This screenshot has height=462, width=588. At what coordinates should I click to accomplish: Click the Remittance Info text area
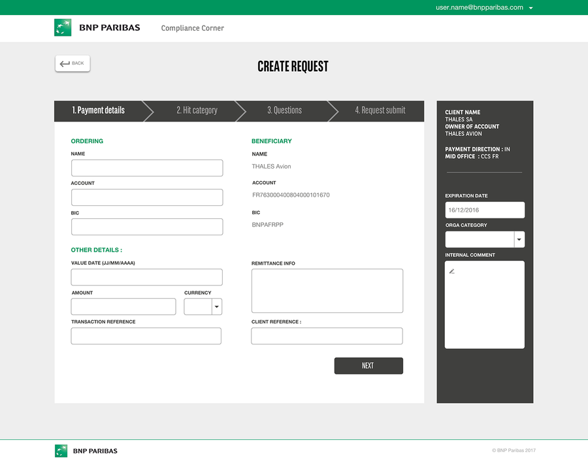pyautogui.click(x=327, y=291)
